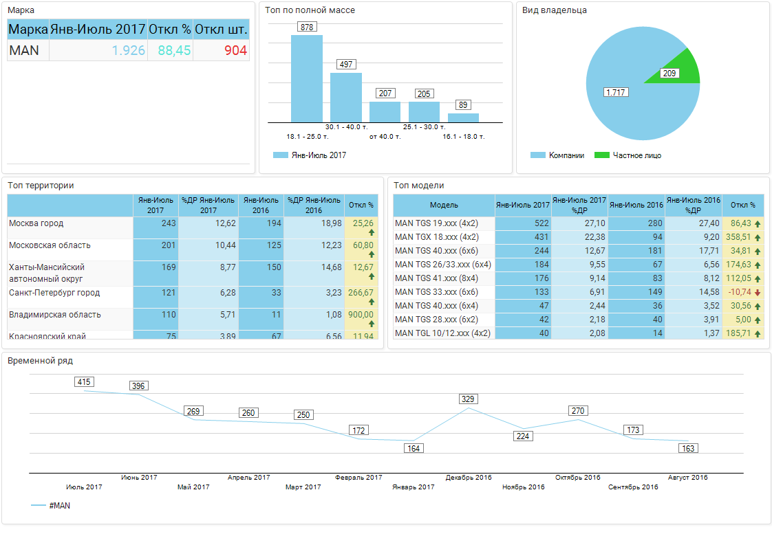This screenshot has width=772, height=545.
Task: Sort by Янв-Июль 2016 header in Топ модели
Action: 636,205
